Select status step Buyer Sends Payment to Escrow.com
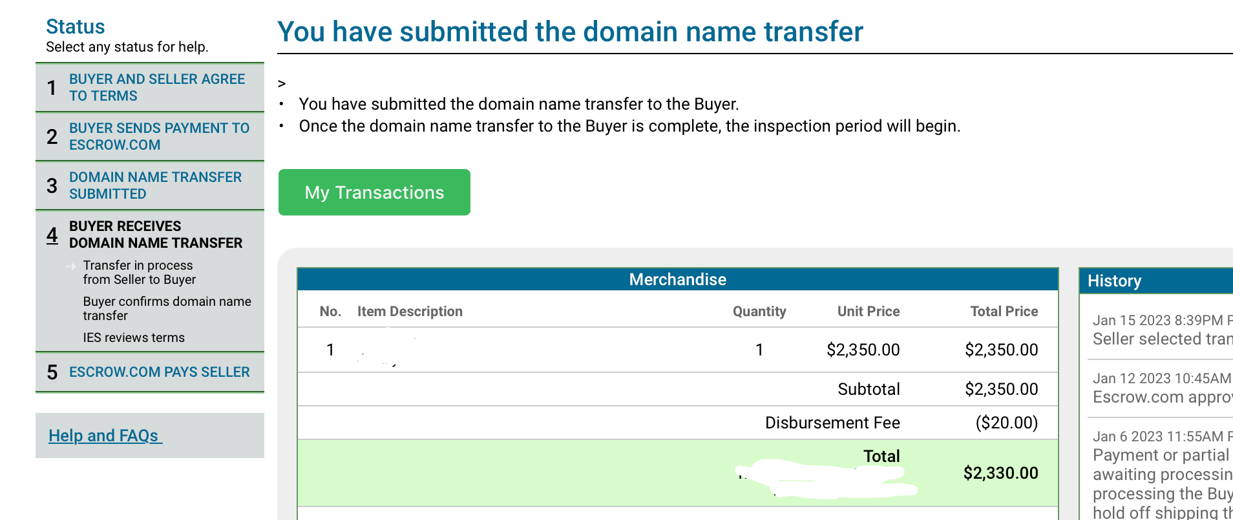 (x=159, y=136)
